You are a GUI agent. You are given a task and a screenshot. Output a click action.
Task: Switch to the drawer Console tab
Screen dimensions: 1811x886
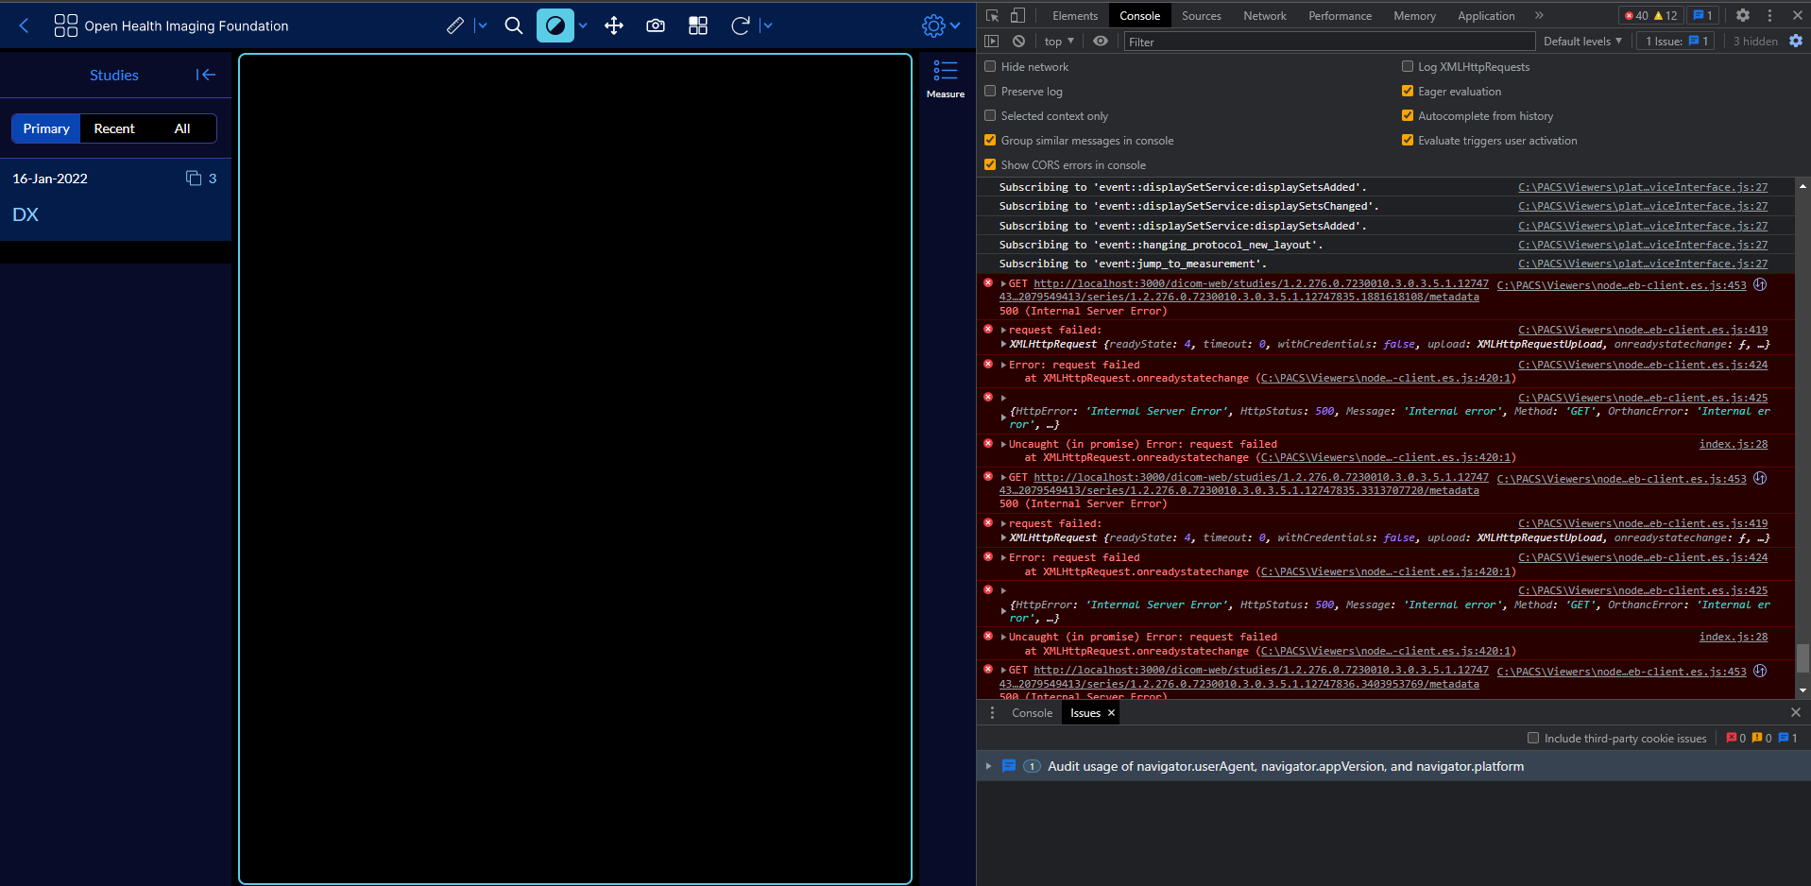1032,713
